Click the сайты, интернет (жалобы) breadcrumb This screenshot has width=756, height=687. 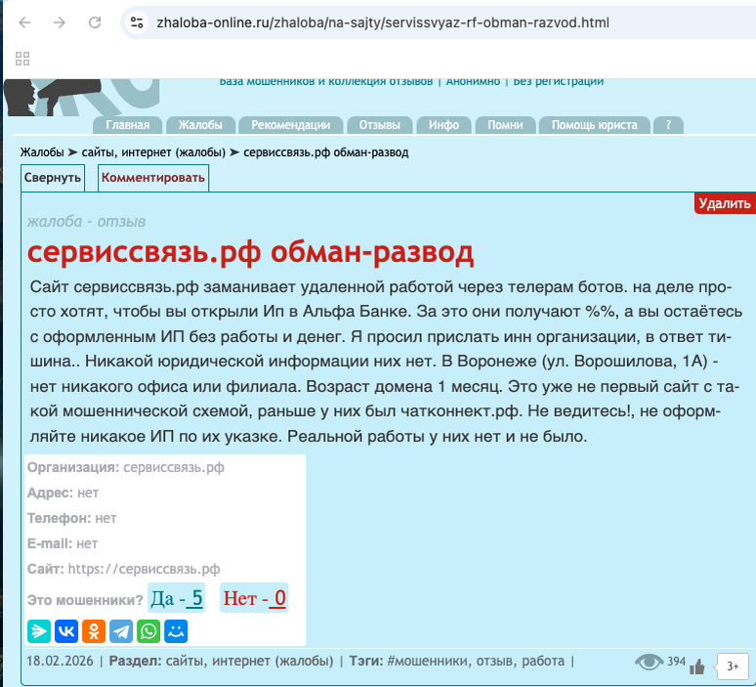153,152
